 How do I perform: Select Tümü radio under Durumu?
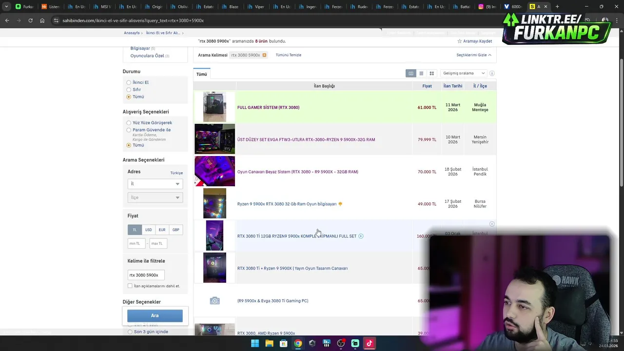(129, 97)
